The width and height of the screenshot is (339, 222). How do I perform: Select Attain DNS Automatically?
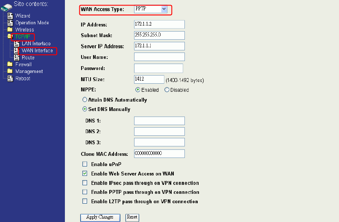click(85, 99)
